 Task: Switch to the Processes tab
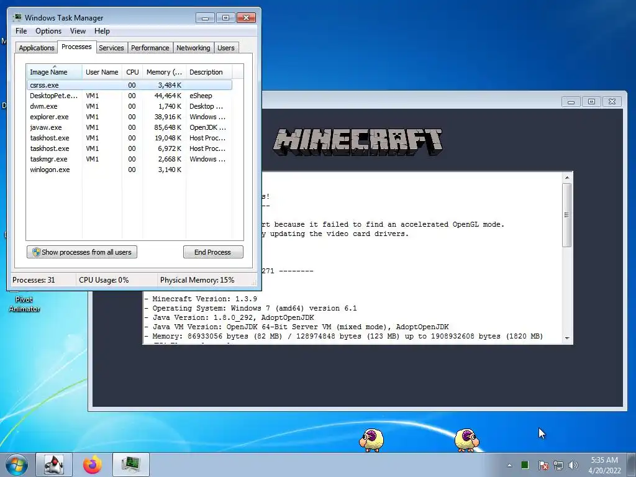pyautogui.click(x=76, y=47)
